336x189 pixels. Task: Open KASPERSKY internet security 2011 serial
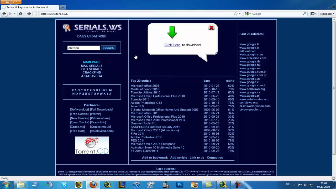coord(155,127)
